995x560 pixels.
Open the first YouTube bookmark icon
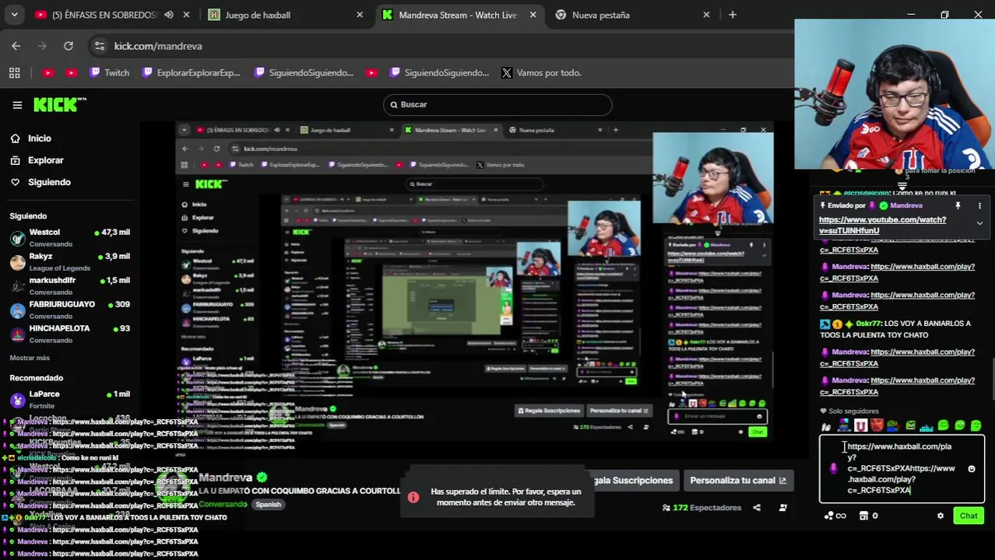(x=47, y=72)
